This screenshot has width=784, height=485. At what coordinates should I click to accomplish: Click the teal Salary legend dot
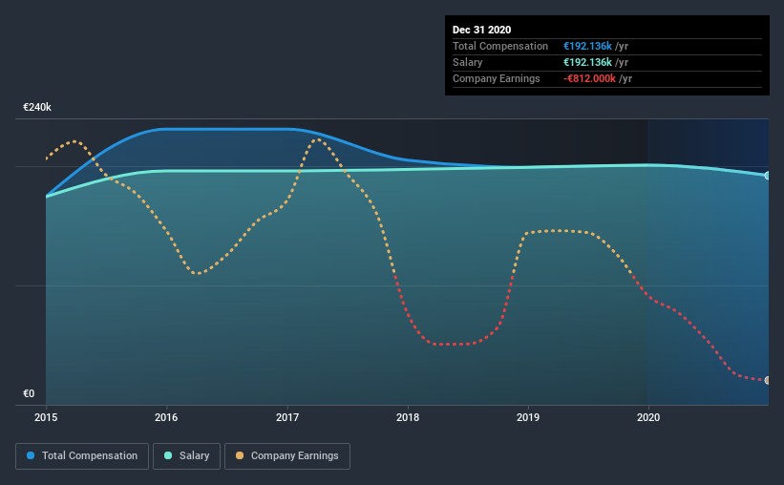[168, 455]
